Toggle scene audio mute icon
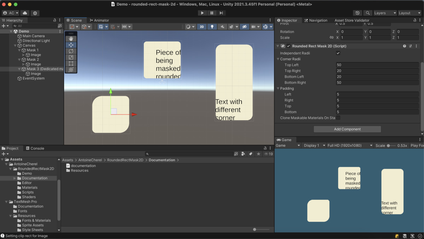This screenshot has width=424, height=239. pyautogui.click(x=222, y=27)
